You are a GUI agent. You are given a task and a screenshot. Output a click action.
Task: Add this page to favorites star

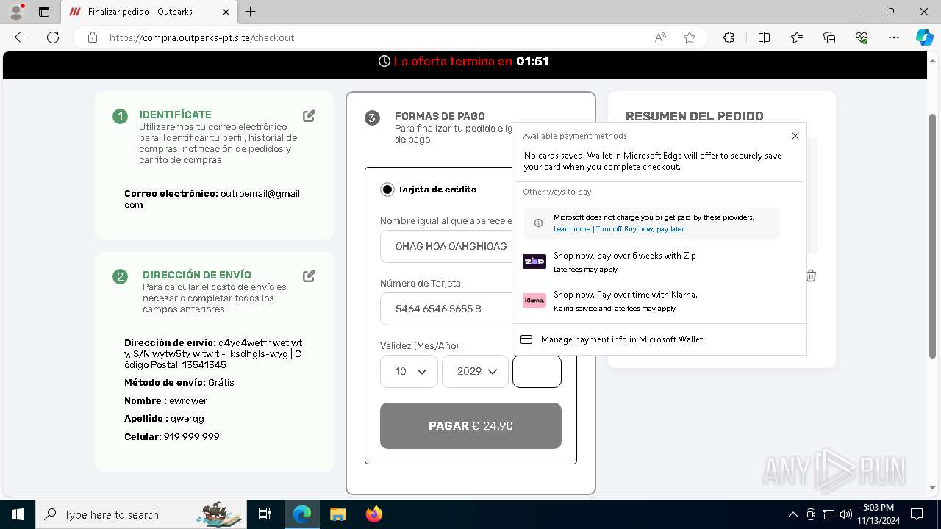[690, 37]
